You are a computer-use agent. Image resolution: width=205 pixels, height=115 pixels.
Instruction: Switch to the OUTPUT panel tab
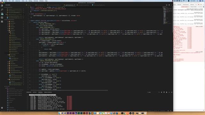pos(35,92)
